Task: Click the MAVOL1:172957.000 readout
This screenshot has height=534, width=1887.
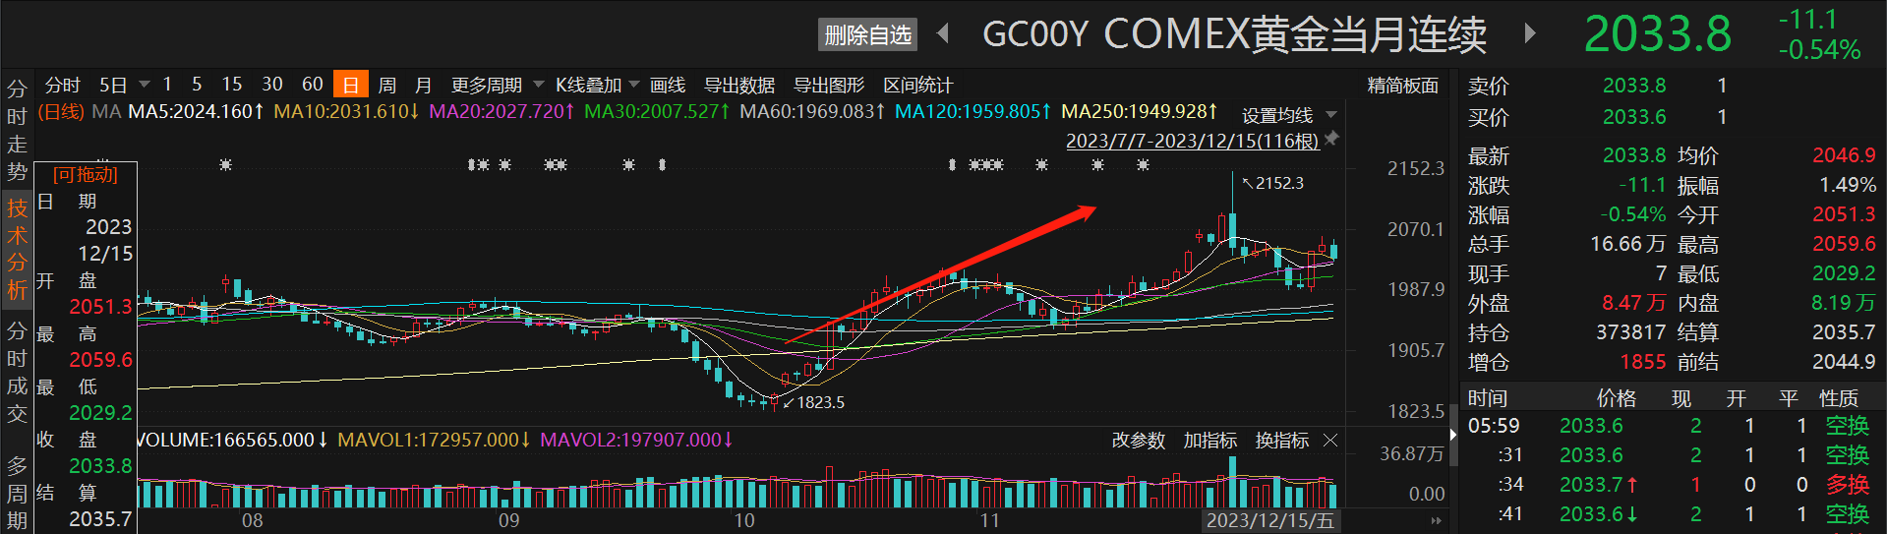Action: [434, 440]
